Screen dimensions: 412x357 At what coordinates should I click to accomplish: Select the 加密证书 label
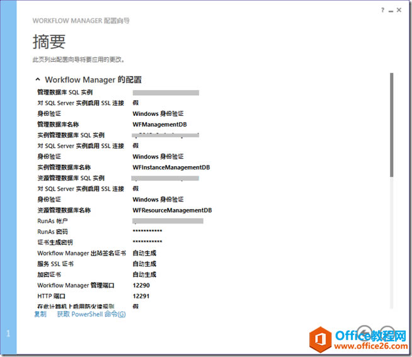(x=49, y=275)
